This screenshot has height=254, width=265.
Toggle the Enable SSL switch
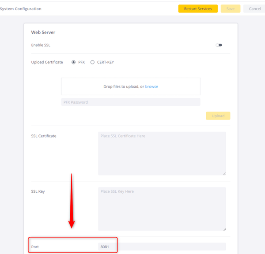219,45
